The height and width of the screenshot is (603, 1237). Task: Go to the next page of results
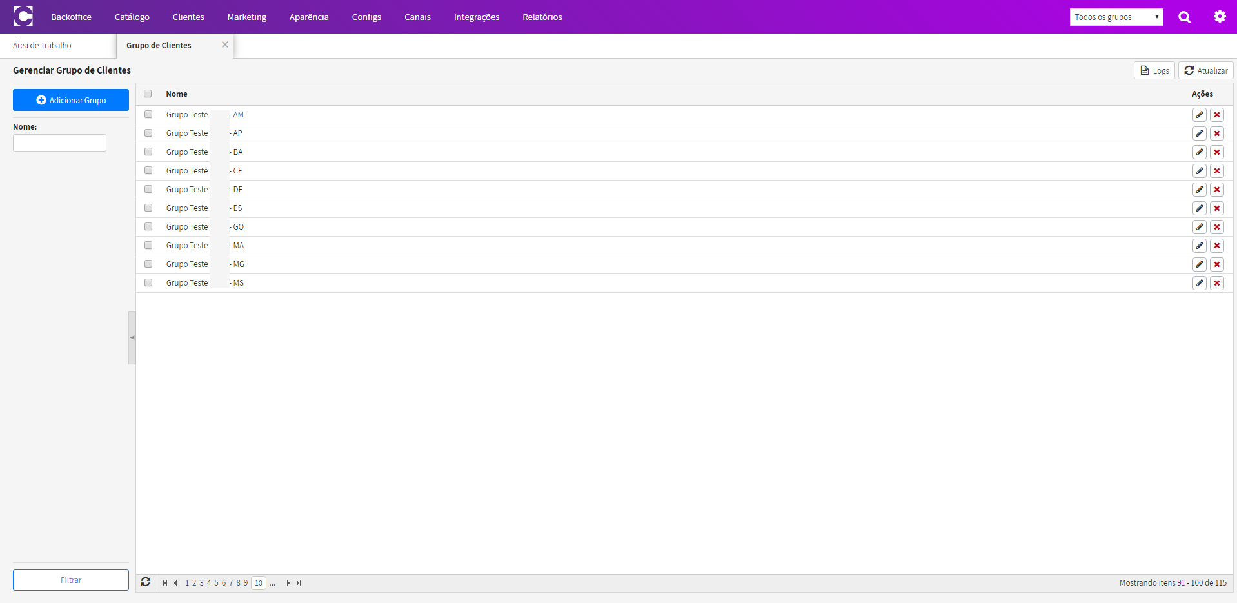(x=288, y=583)
